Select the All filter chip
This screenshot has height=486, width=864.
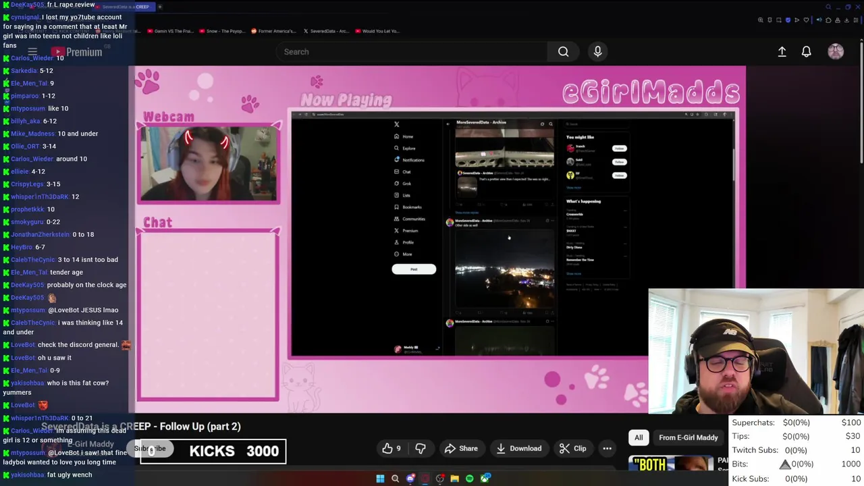pyautogui.click(x=639, y=437)
